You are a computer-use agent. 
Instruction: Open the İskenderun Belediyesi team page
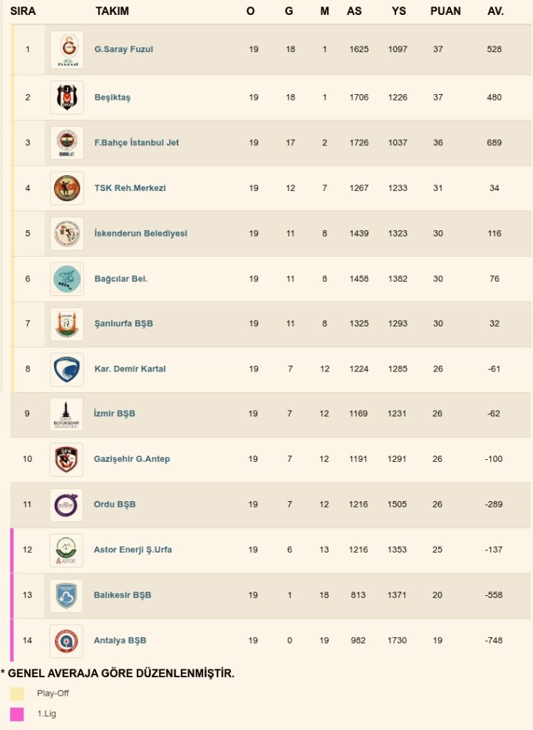click(x=140, y=233)
